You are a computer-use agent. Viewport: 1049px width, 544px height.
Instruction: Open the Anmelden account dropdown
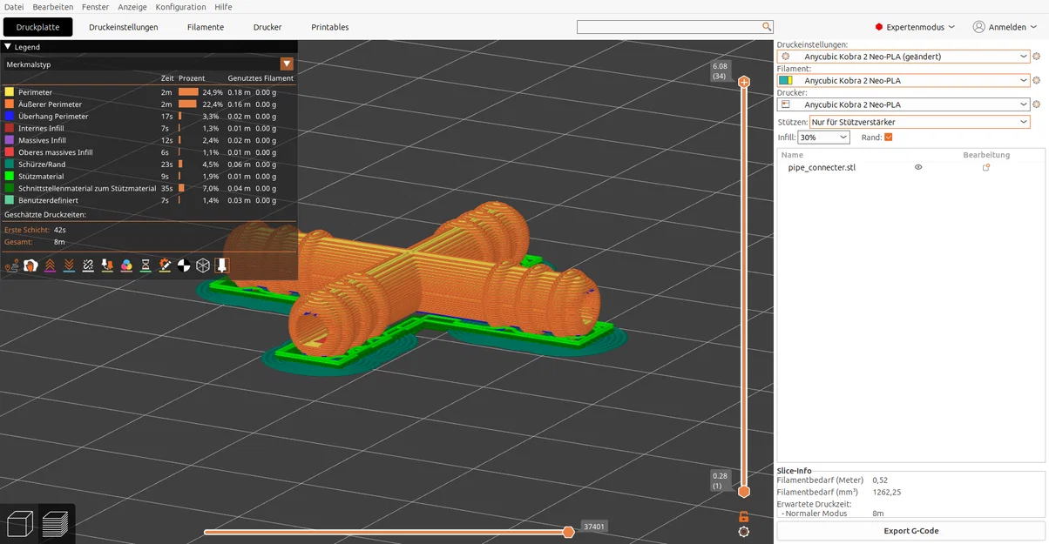click(1006, 27)
